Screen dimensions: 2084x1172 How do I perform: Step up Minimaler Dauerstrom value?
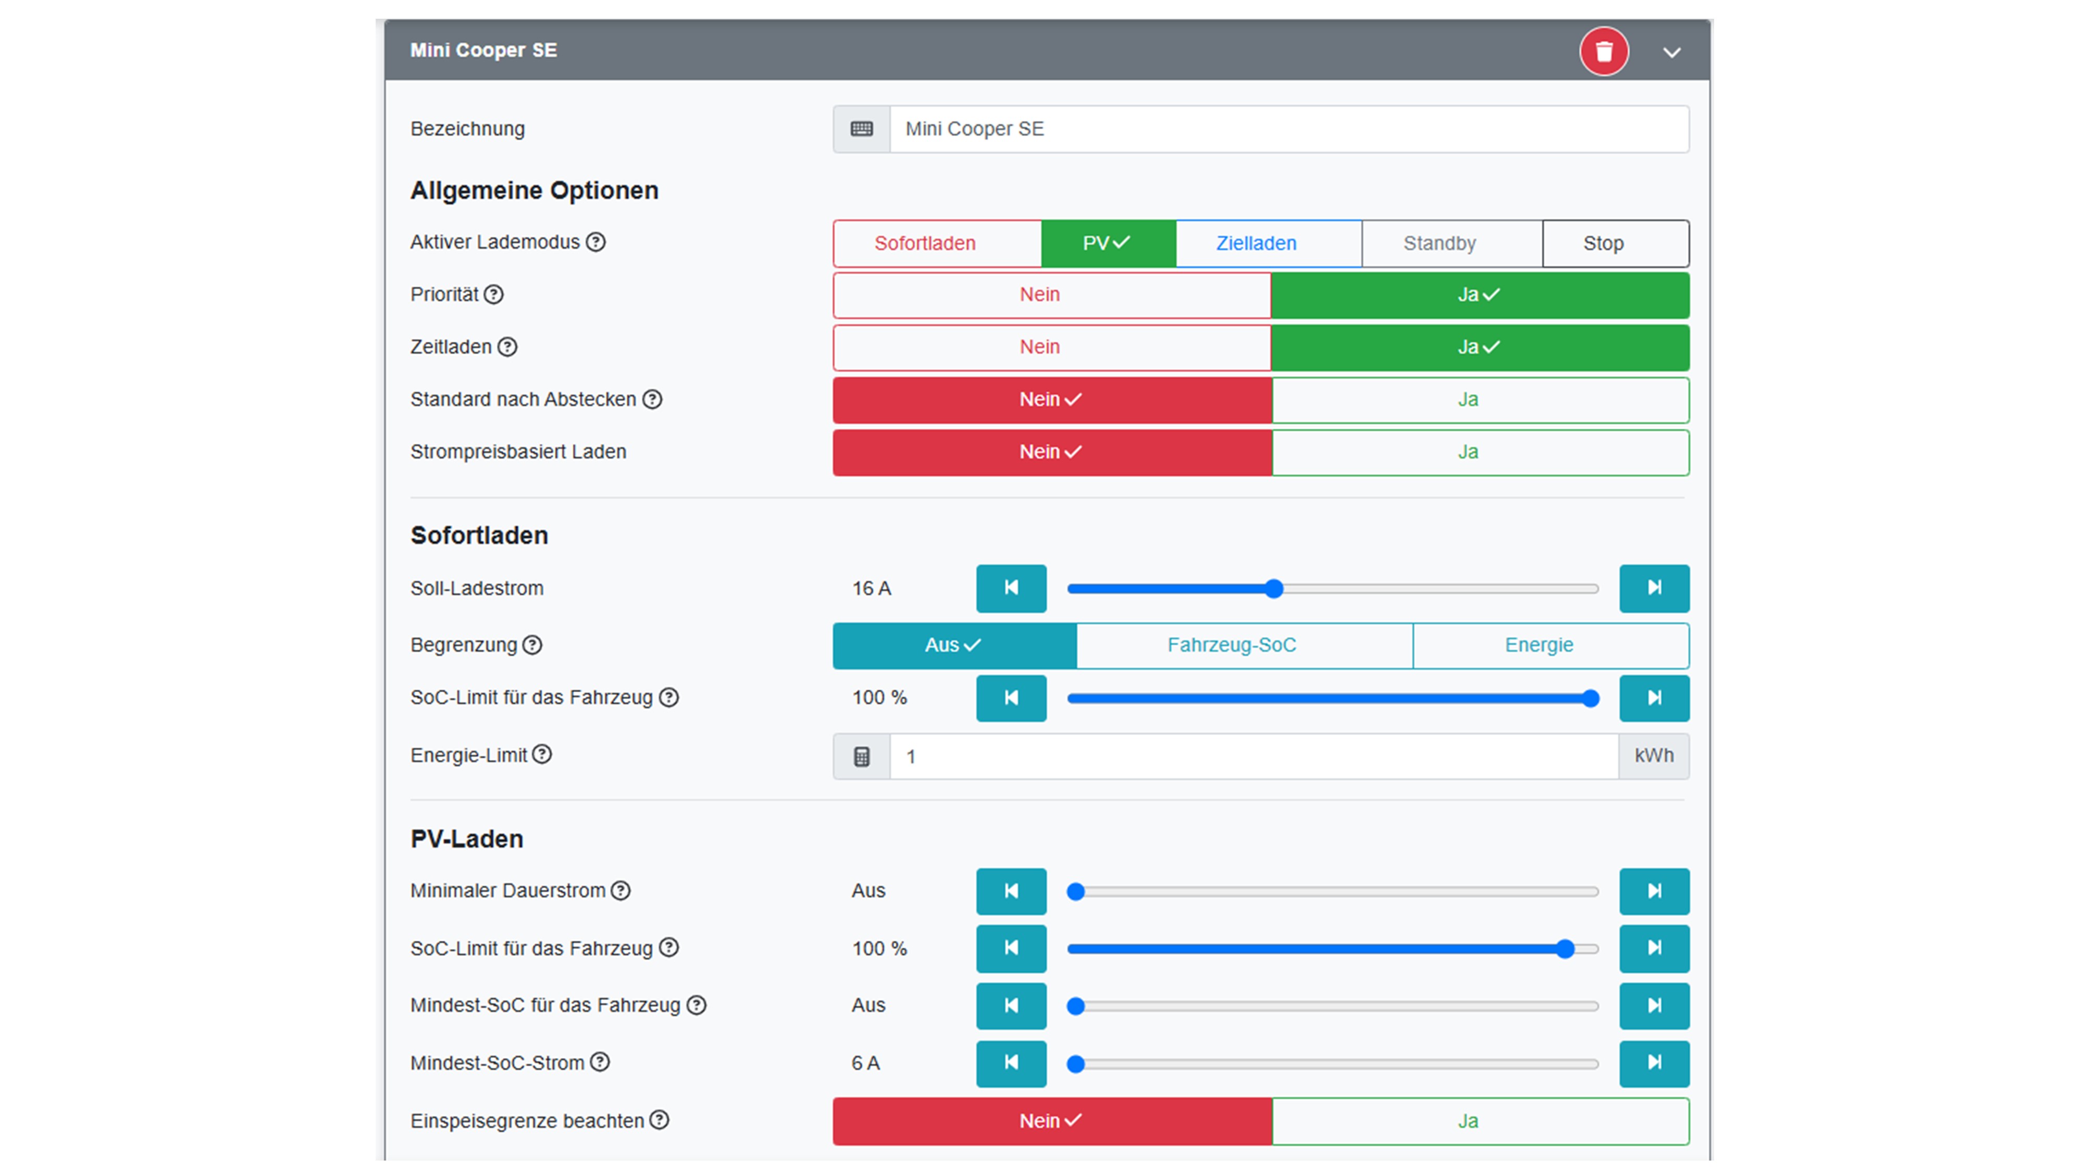click(1654, 891)
